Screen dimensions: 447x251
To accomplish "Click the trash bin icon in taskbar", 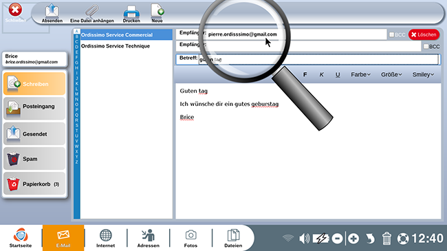I will (386, 238).
